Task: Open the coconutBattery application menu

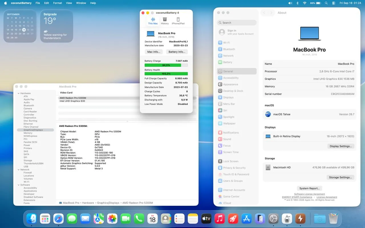Action: (21, 3)
